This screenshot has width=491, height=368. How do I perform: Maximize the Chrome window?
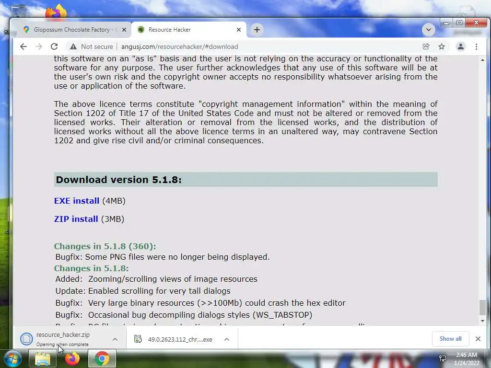click(459, 23)
